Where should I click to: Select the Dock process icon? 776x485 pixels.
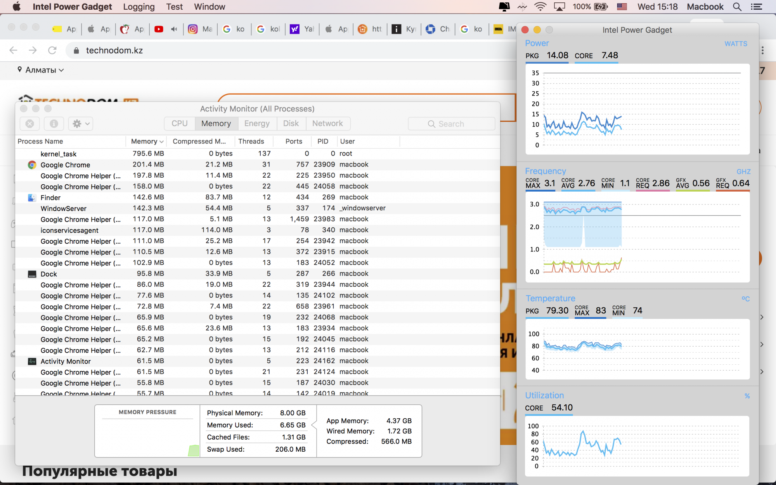click(32, 274)
